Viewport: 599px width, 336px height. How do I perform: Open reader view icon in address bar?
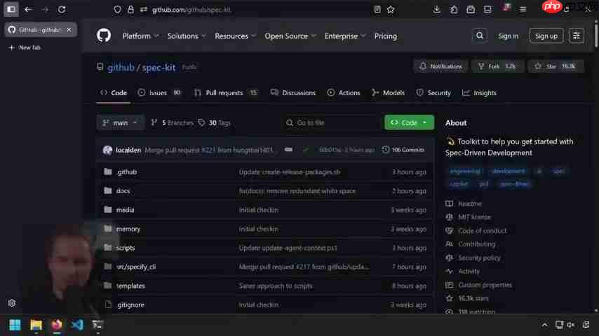point(377,10)
